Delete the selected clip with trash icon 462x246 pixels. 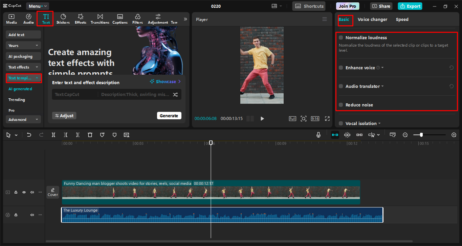tap(90, 135)
